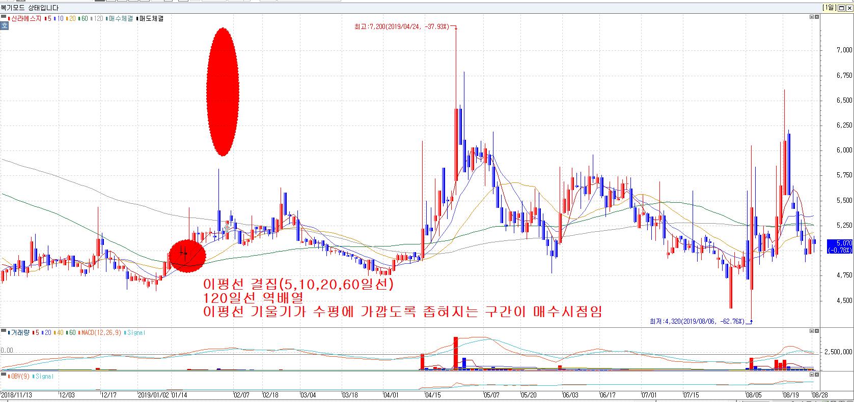
Task: Click the 0.00 MACD zero-line label
Action: click(x=7, y=350)
